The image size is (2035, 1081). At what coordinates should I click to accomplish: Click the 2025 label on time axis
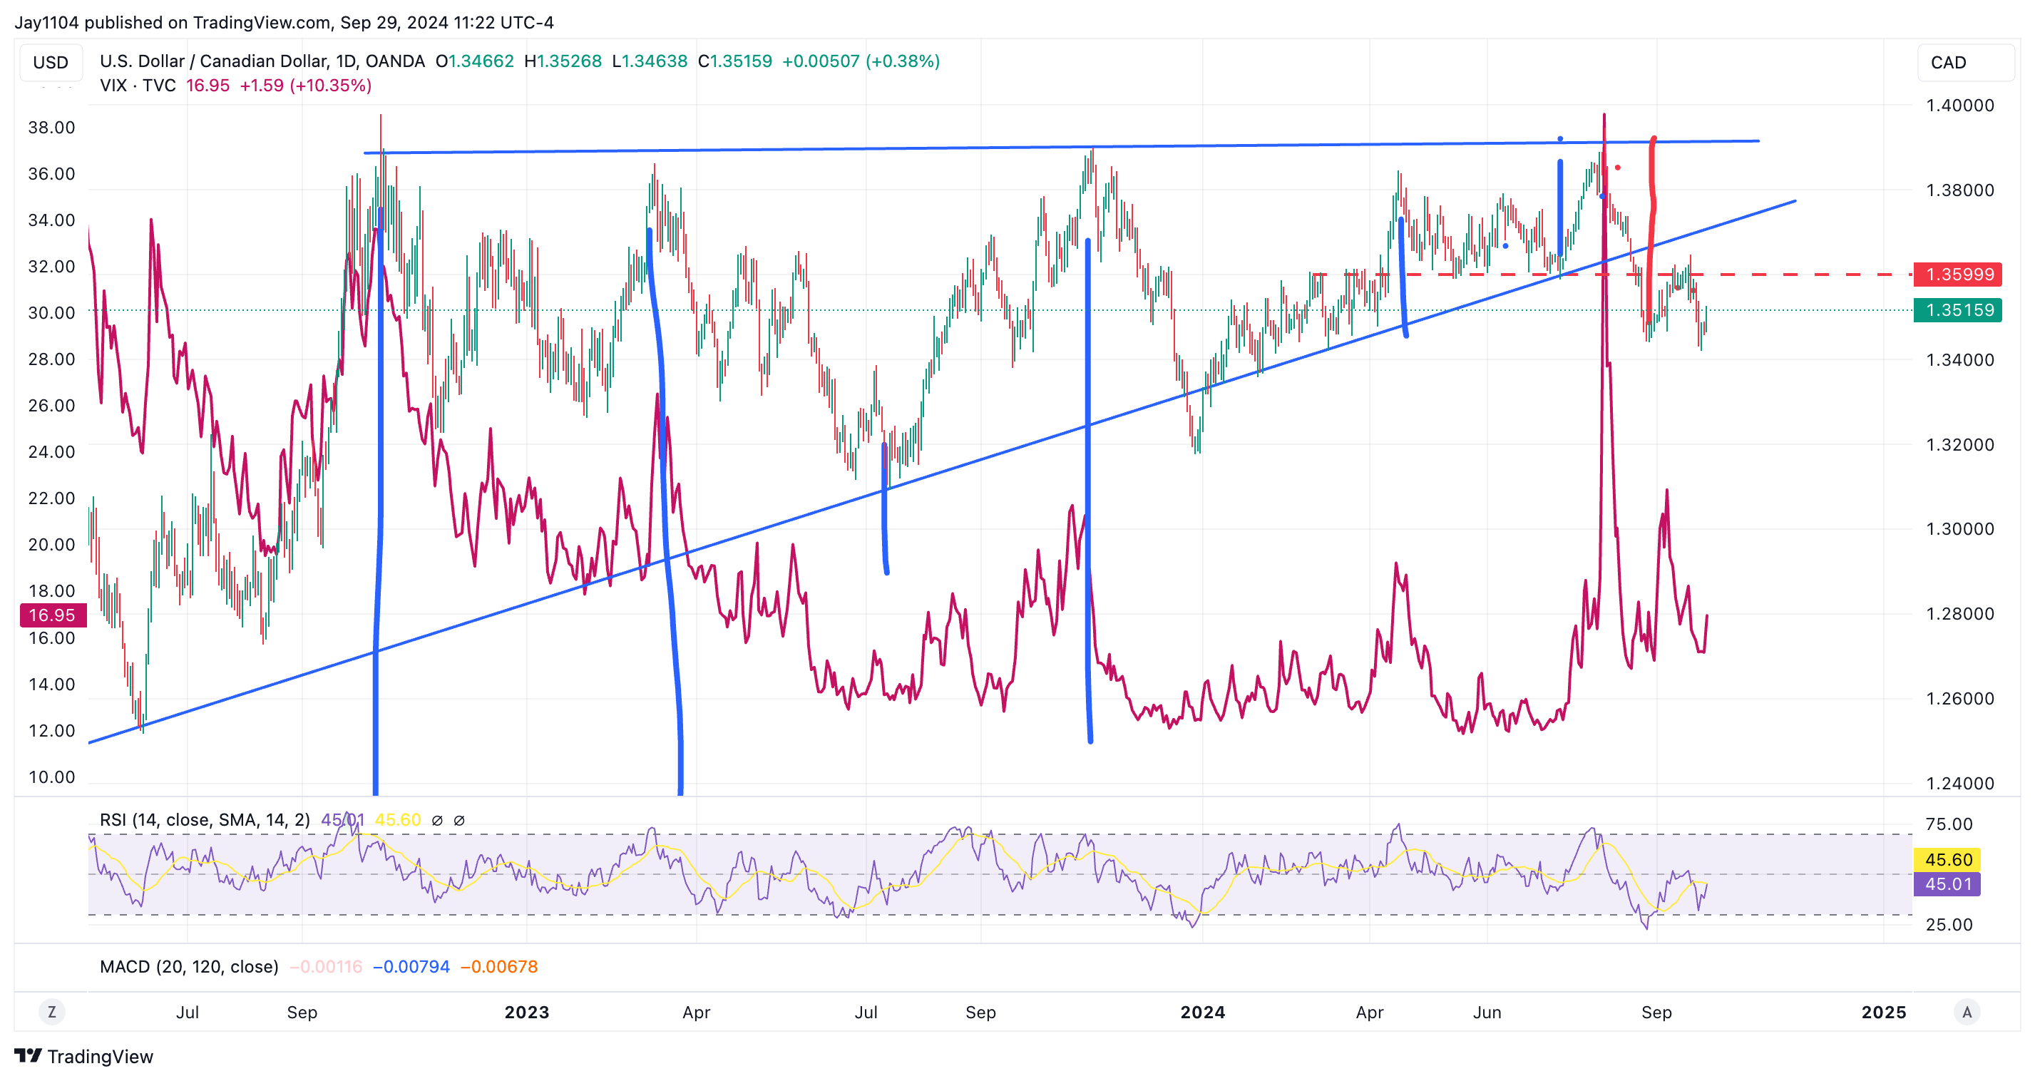click(x=1884, y=1013)
